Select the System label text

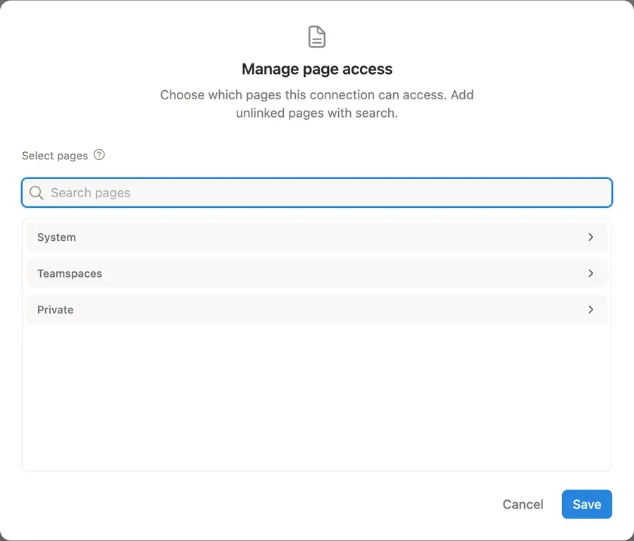(56, 237)
